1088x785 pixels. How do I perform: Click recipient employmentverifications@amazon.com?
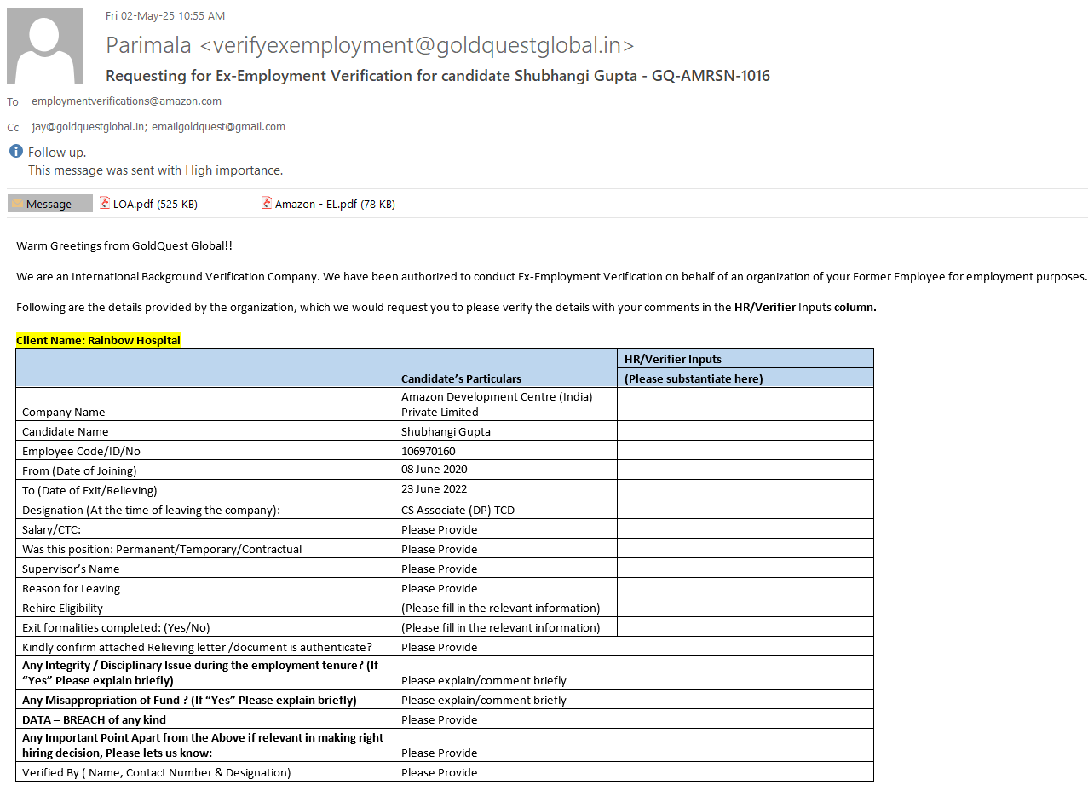(x=126, y=101)
